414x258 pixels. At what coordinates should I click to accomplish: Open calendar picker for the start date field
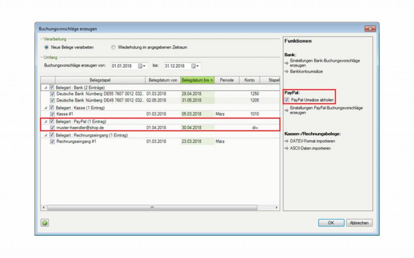coord(142,66)
